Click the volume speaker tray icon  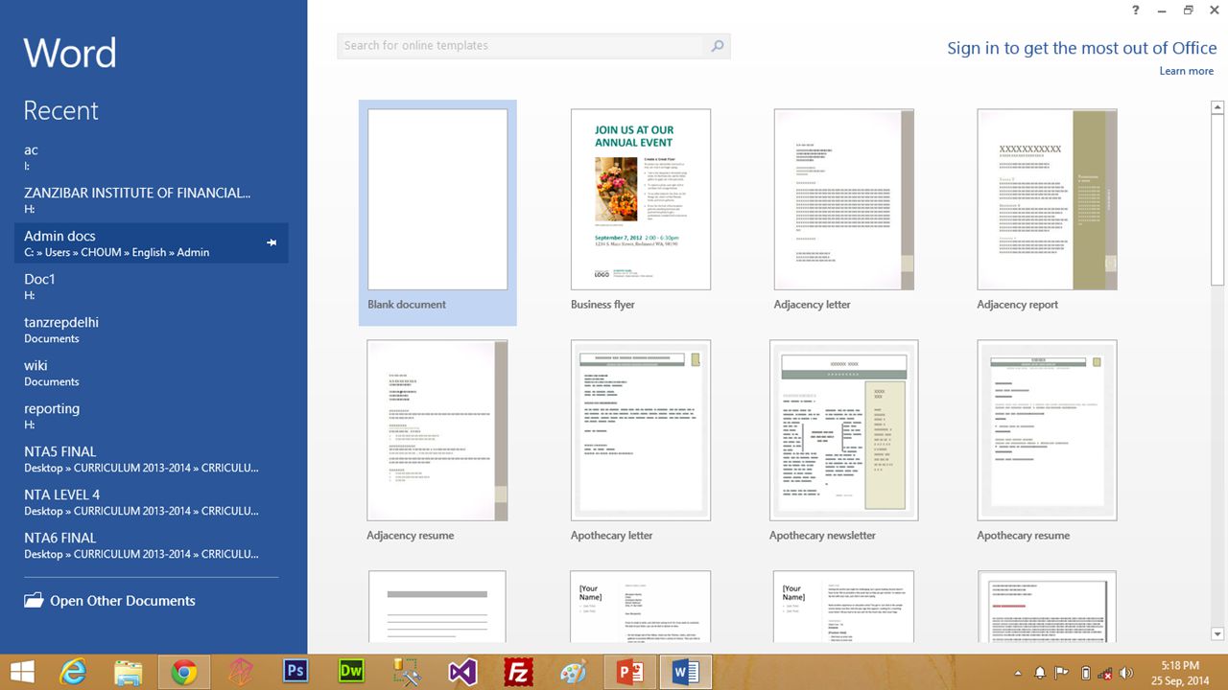tap(1126, 673)
